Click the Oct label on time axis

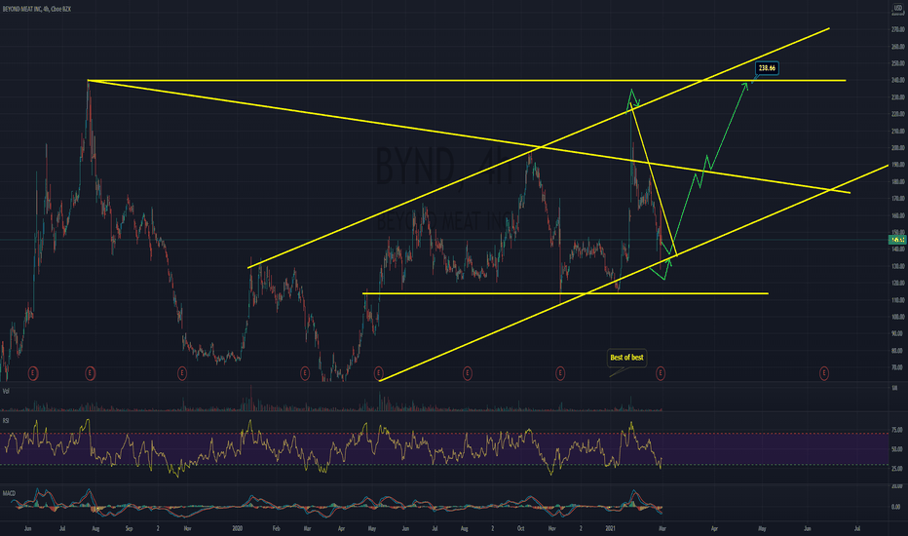520,528
